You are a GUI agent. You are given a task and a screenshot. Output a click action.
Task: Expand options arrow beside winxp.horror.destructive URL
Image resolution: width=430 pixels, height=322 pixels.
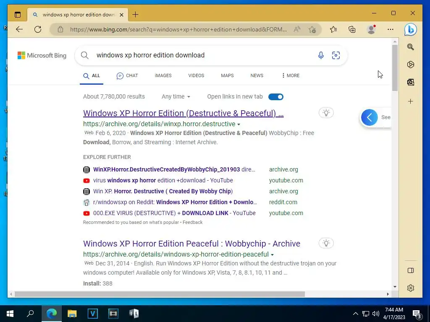[x=239, y=124]
